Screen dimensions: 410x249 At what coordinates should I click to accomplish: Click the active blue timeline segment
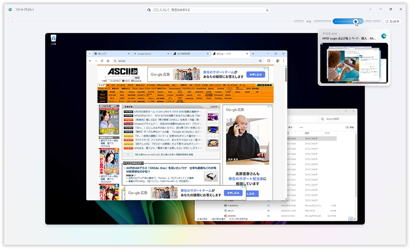(348, 21)
